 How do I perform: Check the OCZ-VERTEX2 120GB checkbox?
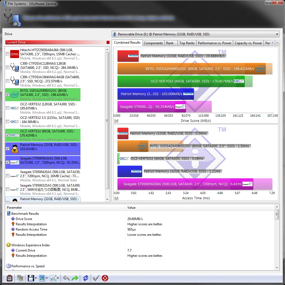(x=8, y=108)
